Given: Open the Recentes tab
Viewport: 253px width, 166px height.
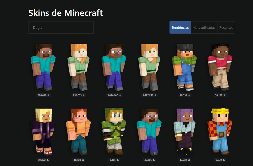Looking at the screenshot, I should point(226,27).
